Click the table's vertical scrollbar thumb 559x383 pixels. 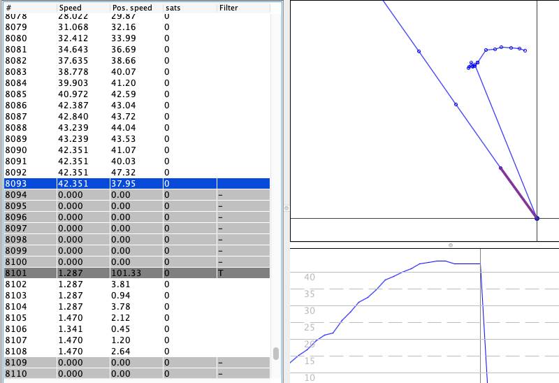tap(276, 353)
